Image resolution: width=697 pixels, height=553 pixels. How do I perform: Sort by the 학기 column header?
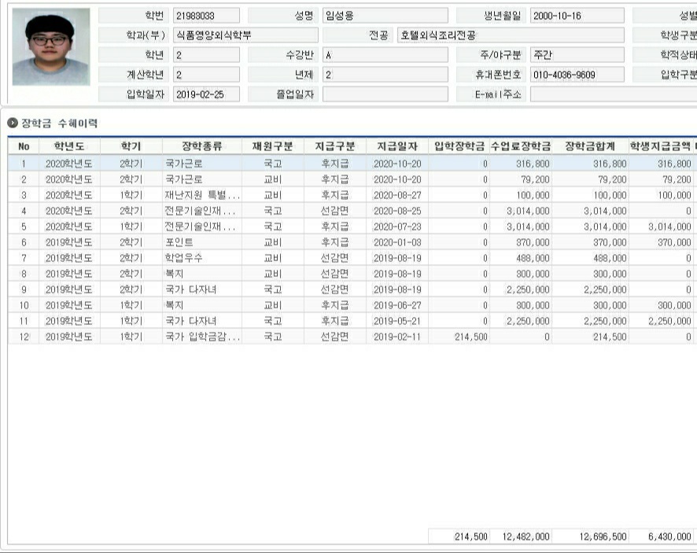[131, 146]
